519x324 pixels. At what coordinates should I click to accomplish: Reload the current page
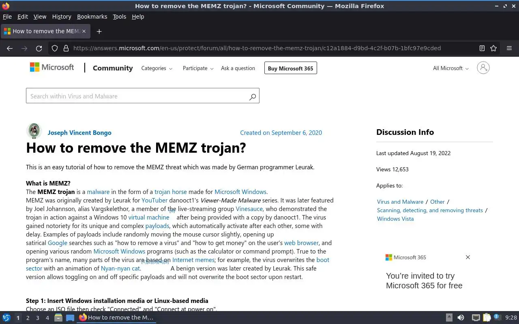39,48
